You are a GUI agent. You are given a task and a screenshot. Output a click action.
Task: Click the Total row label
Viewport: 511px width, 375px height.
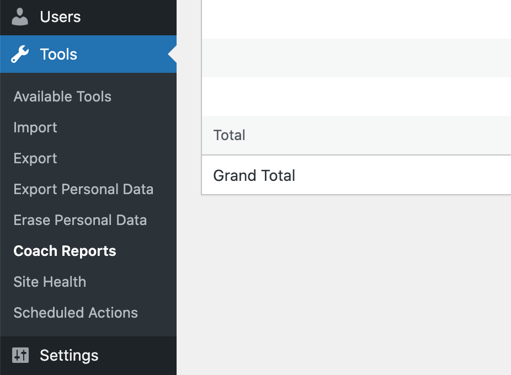coord(229,135)
